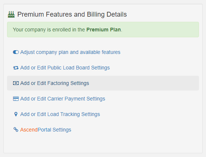The height and width of the screenshot is (157, 206).
Task: Click the map pin icon for Load Tracking
Action: click(16, 114)
